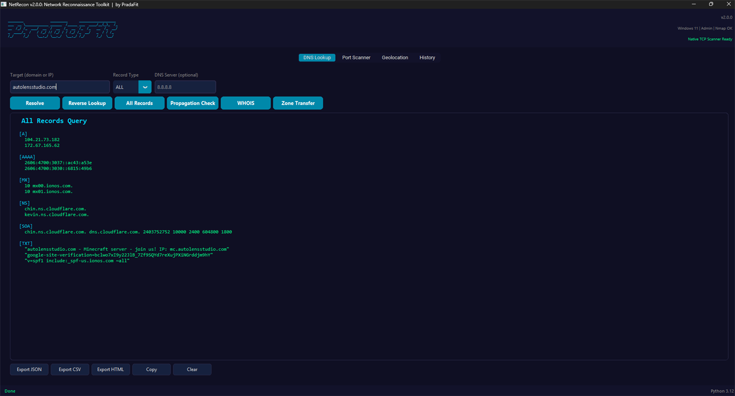Click the [TXT] section label
The width and height of the screenshot is (735, 396).
click(x=26, y=244)
